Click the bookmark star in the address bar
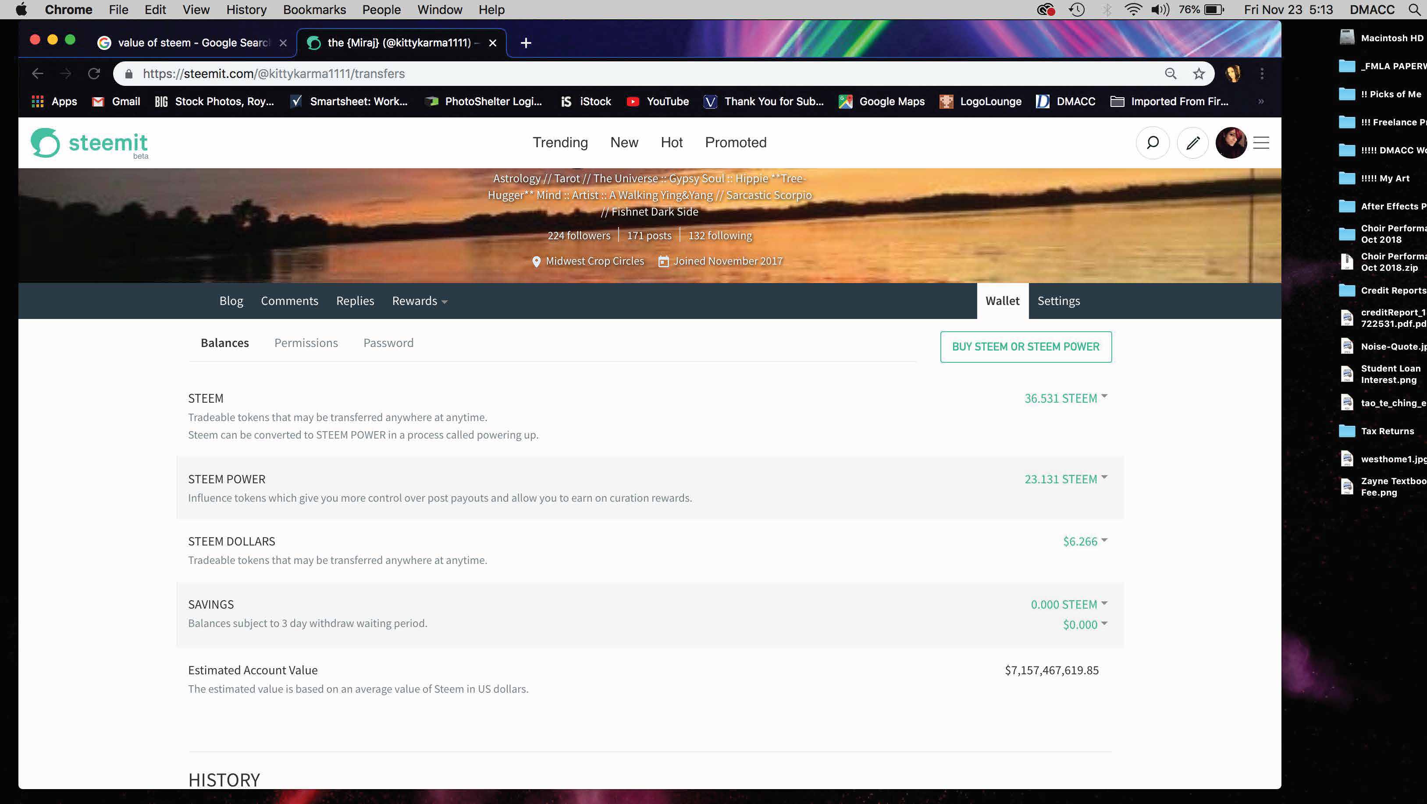The height and width of the screenshot is (804, 1427). pos(1198,73)
